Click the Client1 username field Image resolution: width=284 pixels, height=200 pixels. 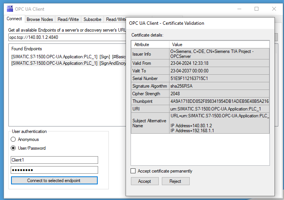pos(54,160)
